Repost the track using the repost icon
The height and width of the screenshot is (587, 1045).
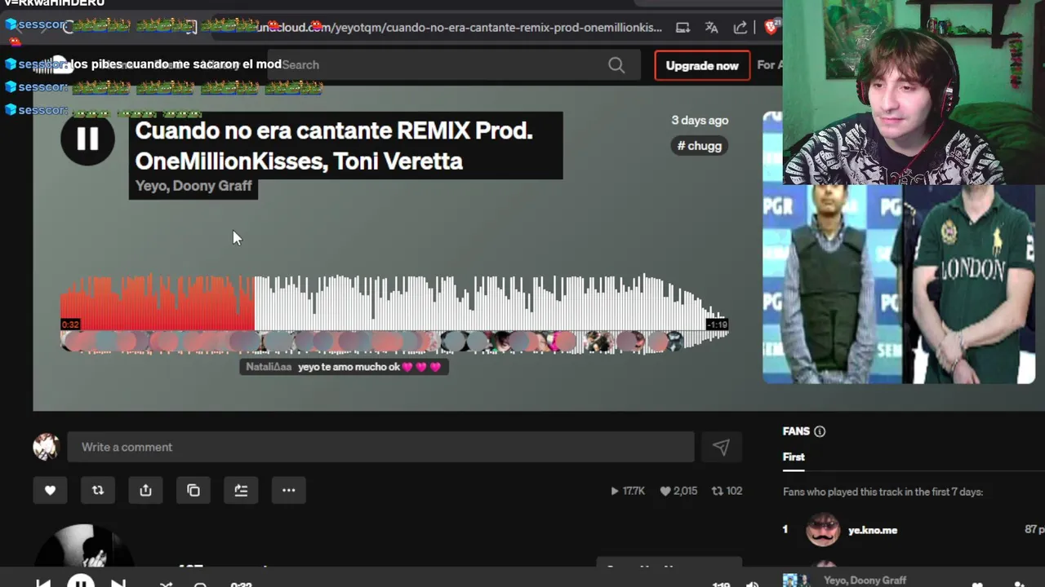click(98, 490)
